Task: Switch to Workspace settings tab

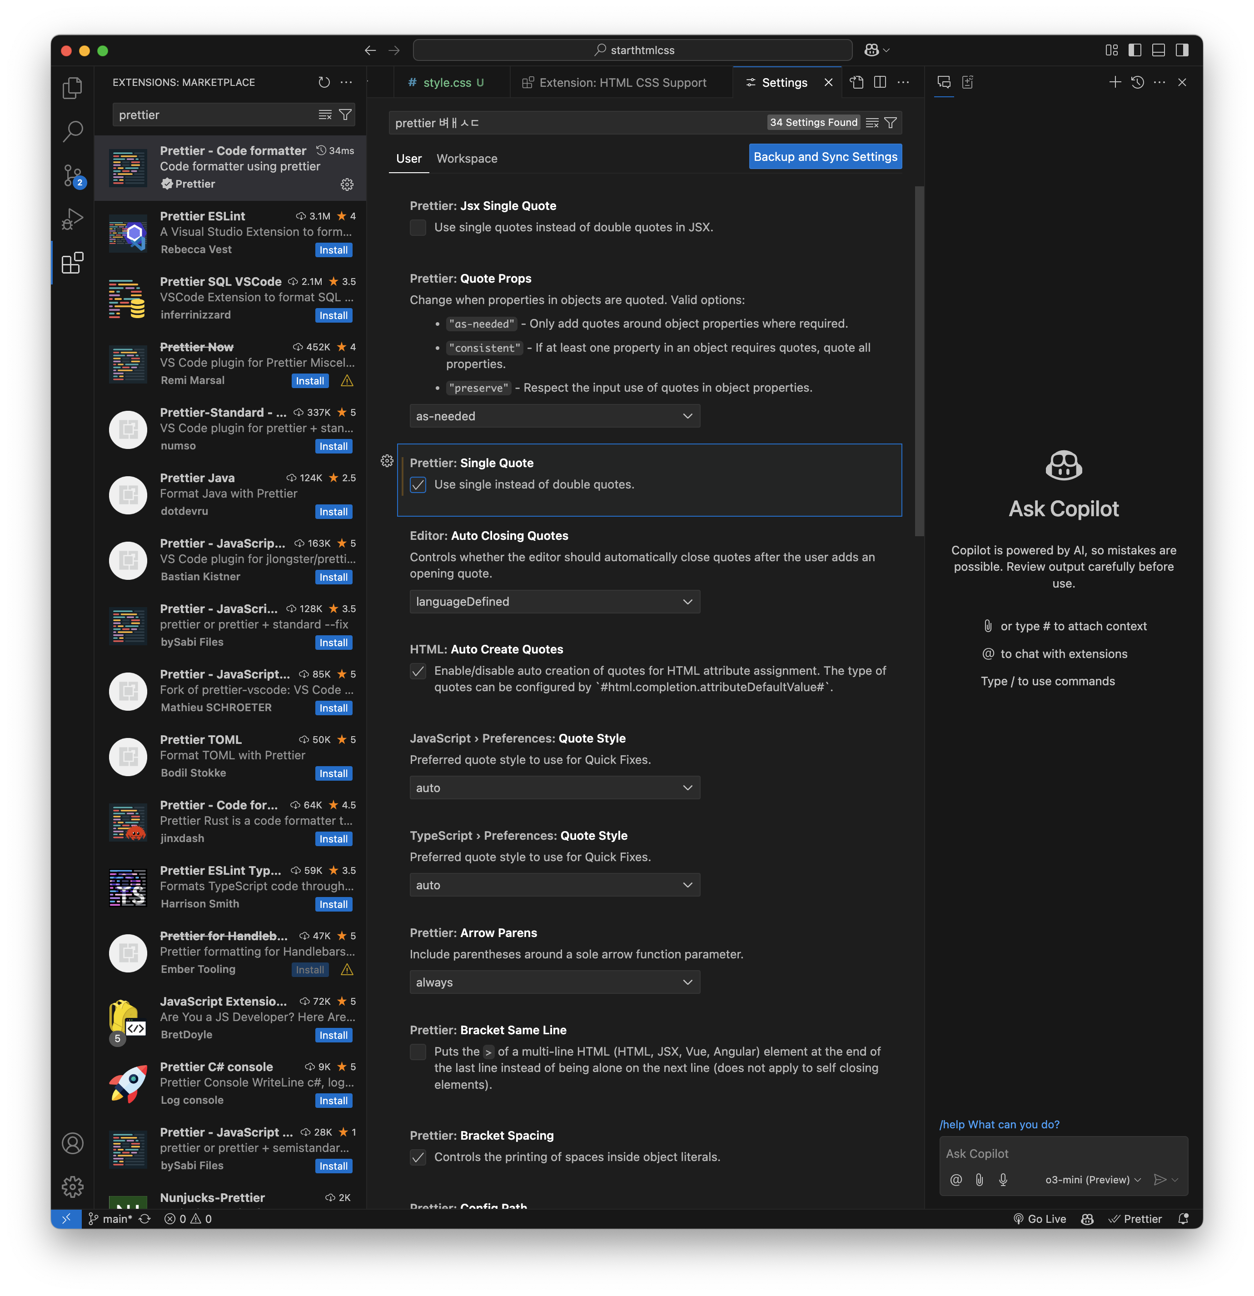Action: (467, 159)
